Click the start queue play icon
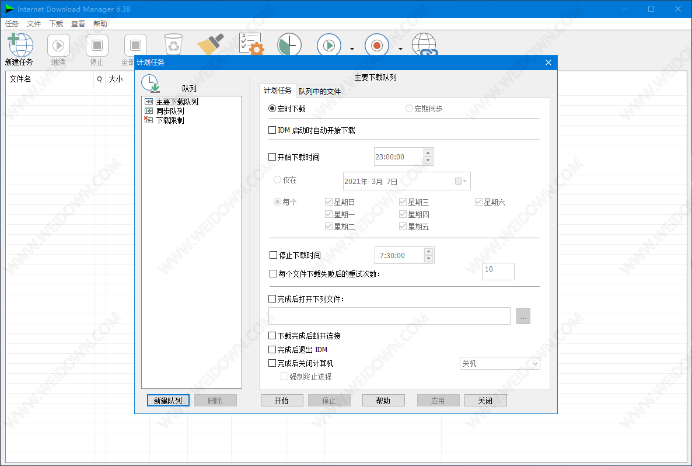The height and width of the screenshot is (466, 692). pos(329,44)
